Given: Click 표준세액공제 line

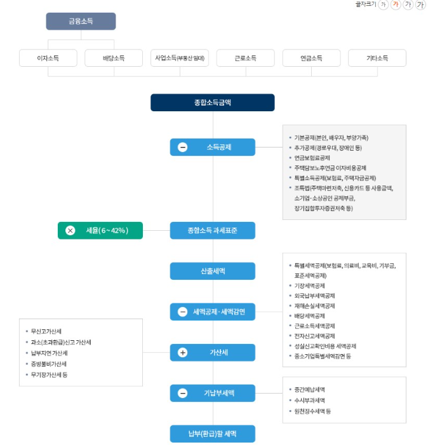Looking at the screenshot, I should 311,275.
